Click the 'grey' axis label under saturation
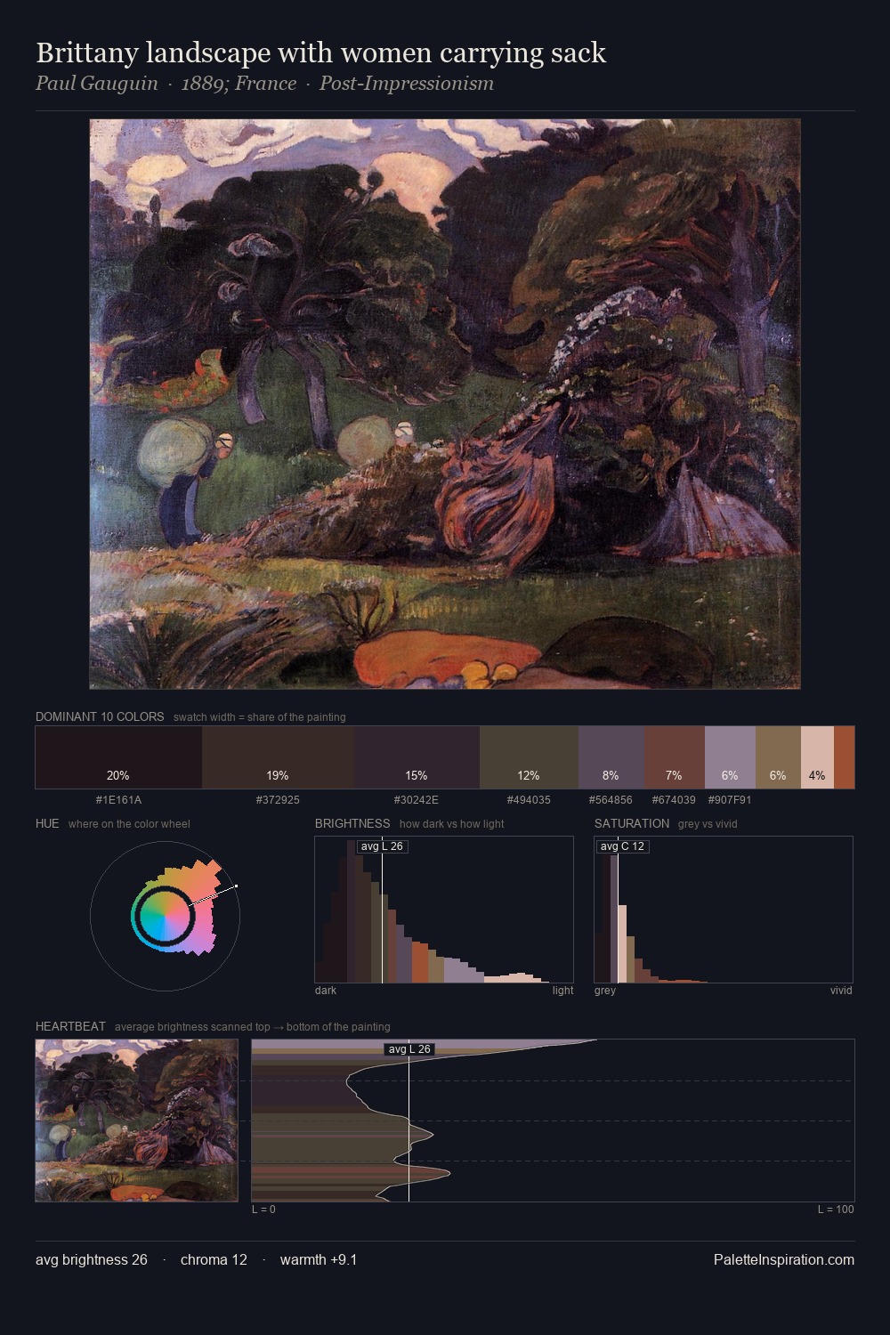 (x=605, y=991)
